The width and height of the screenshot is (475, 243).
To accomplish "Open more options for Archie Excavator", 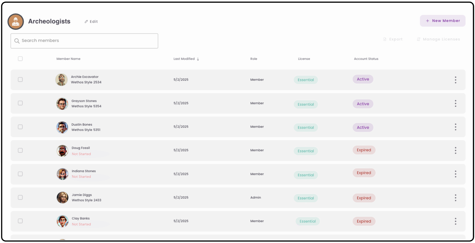I will click(455, 80).
